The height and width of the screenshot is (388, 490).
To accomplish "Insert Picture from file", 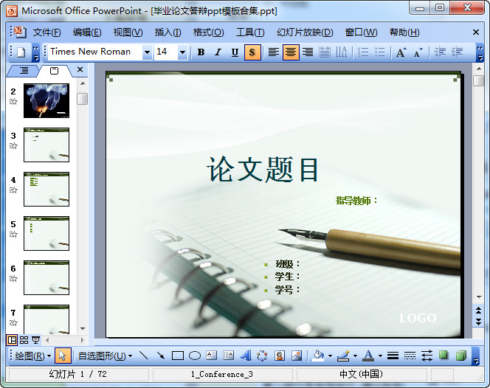I will 297,356.
